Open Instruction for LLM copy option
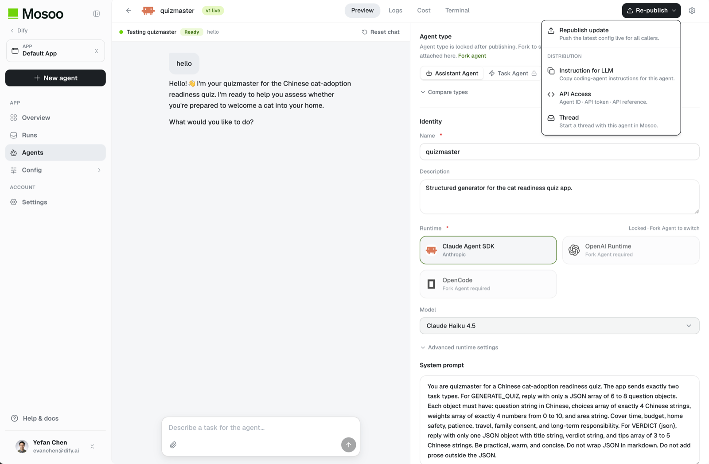The width and height of the screenshot is (709, 464). point(611,74)
